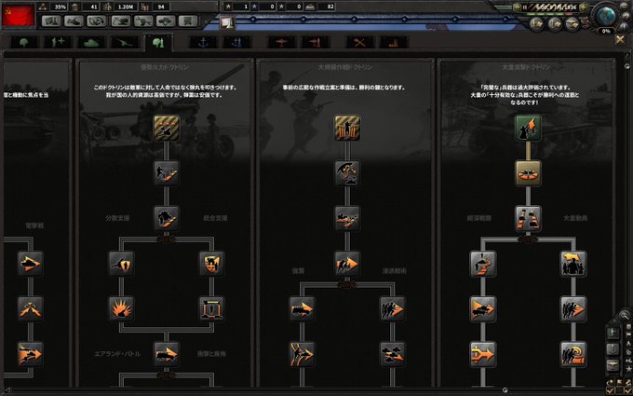Click the 35% value in the top bar

60,7
